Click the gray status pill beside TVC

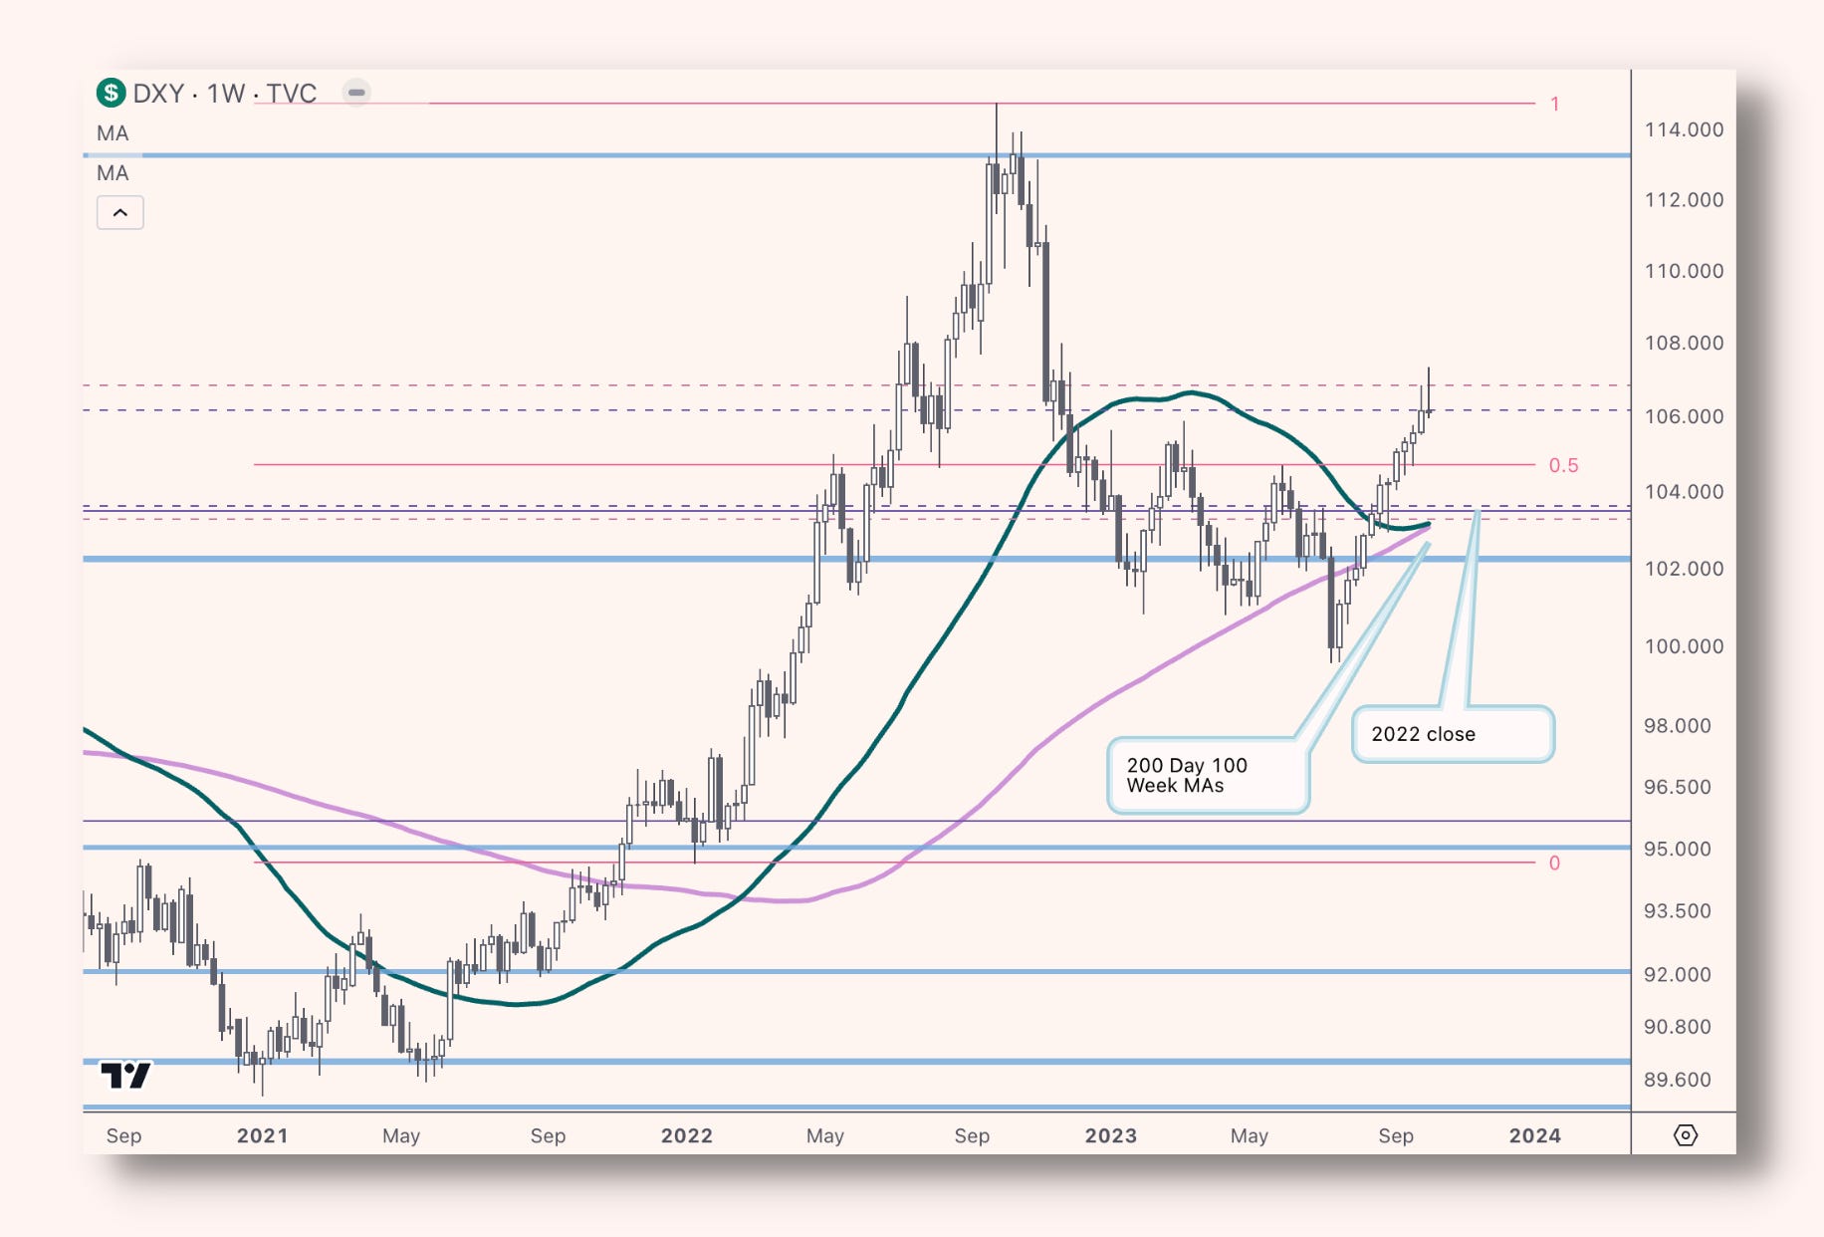(x=356, y=93)
